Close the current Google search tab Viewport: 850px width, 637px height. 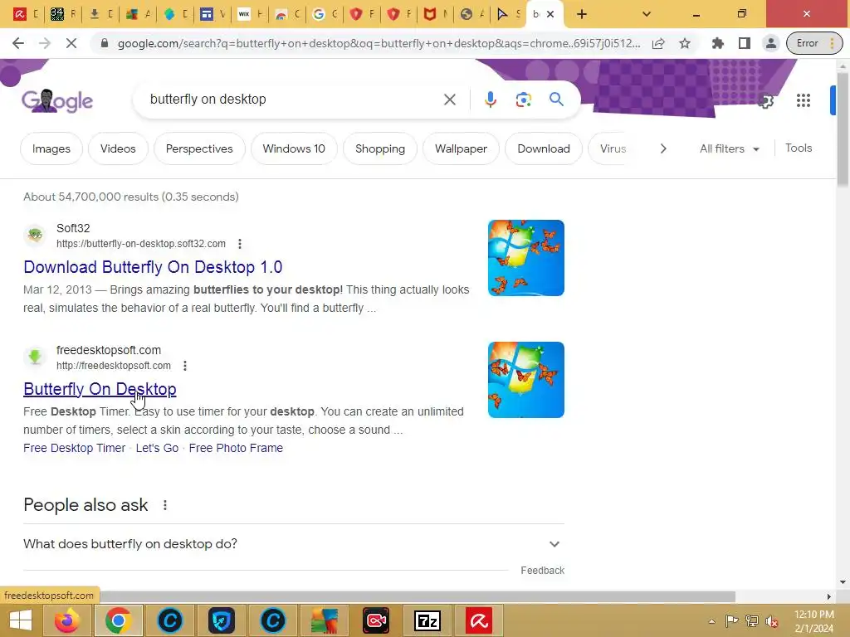click(x=550, y=14)
